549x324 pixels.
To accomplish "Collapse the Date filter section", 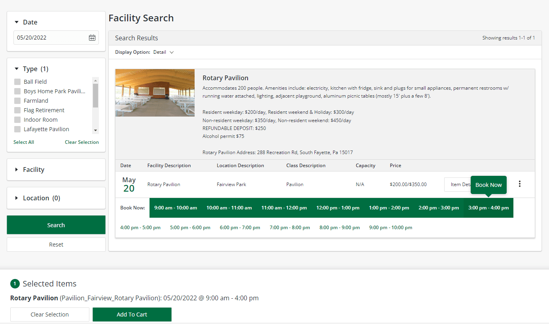I will coord(17,23).
